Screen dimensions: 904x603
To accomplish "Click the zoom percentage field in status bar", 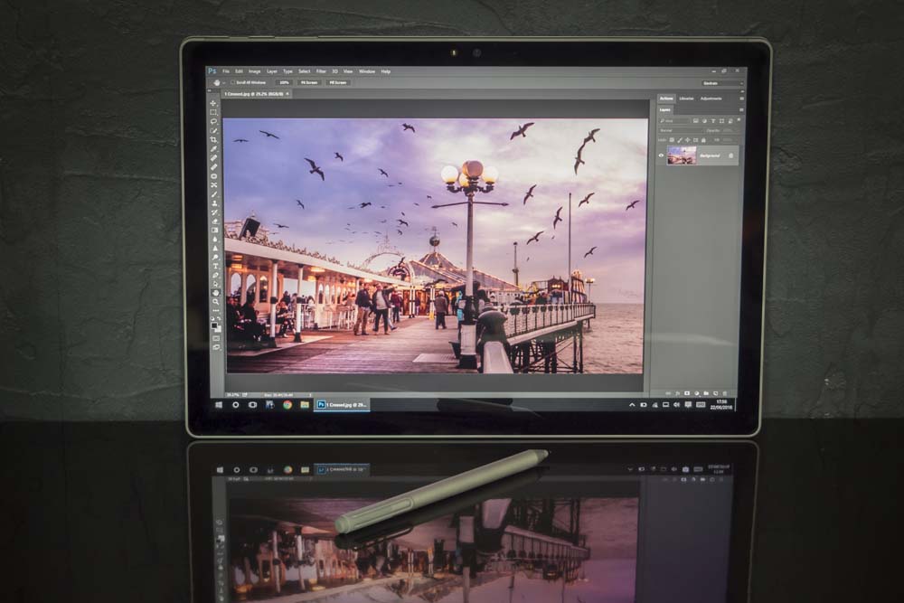I will point(232,395).
